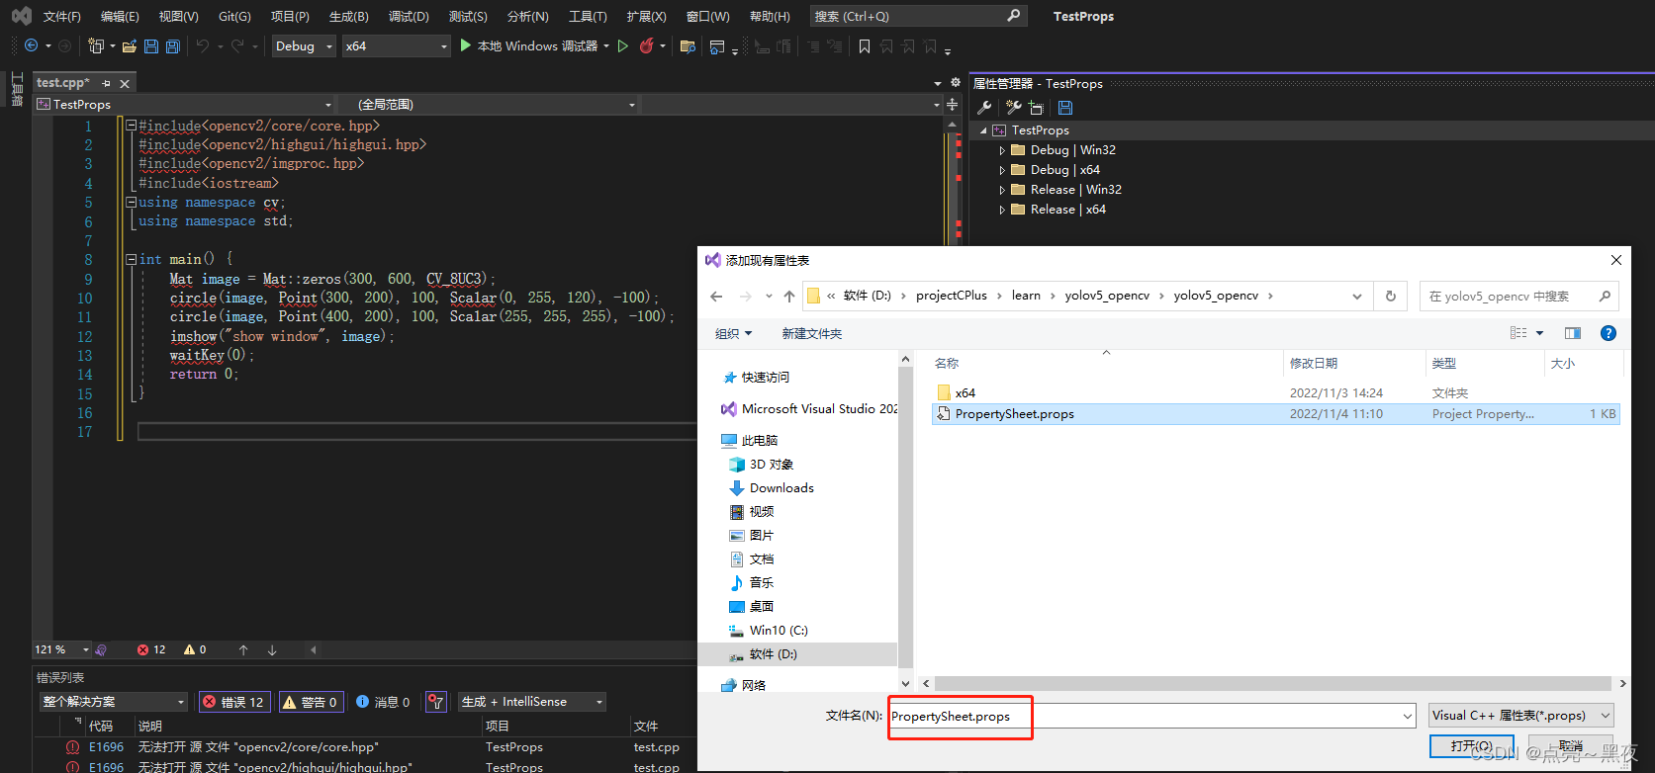Toggle the preview pane in dialog
This screenshot has height=773, width=1655.
pyautogui.click(x=1573, y=333)
